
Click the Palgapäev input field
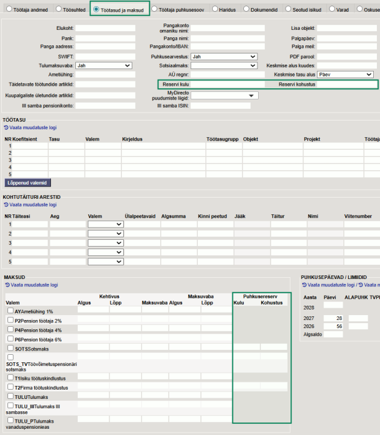click(347, 39)
